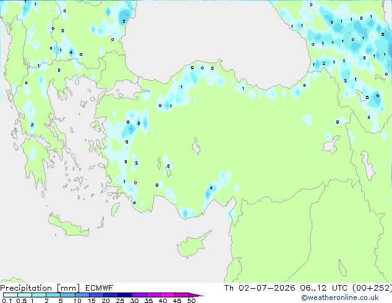Click the 10–15 mm legend color band

click(x=82, y=295)
